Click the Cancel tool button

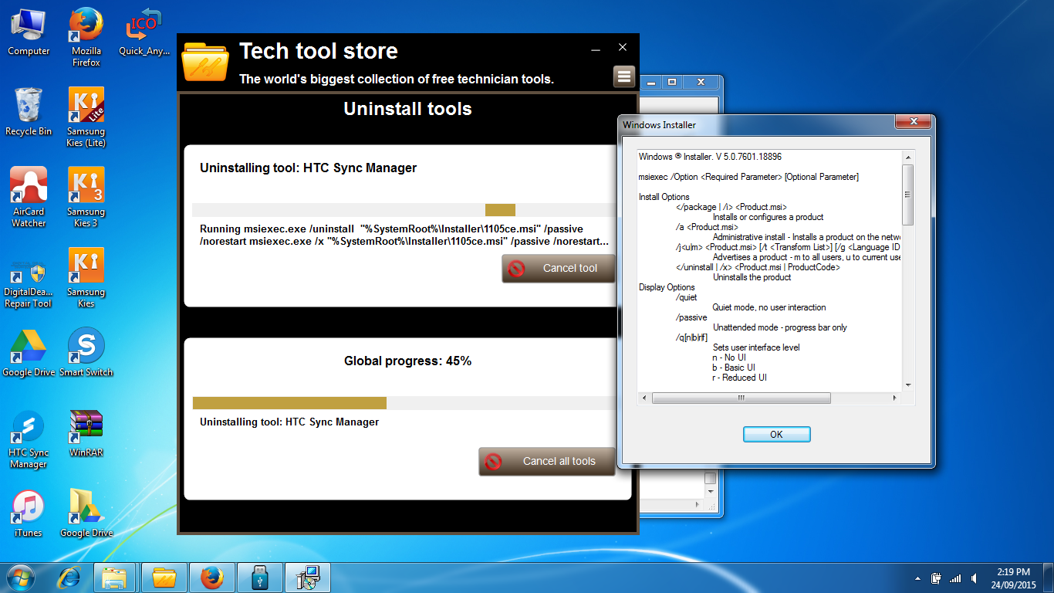point(559,268)
